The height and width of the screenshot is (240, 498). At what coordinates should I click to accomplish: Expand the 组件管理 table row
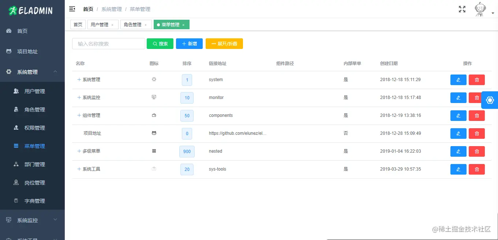coord(79,115)
